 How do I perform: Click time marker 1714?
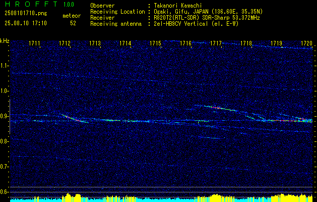tap(125, 43)
